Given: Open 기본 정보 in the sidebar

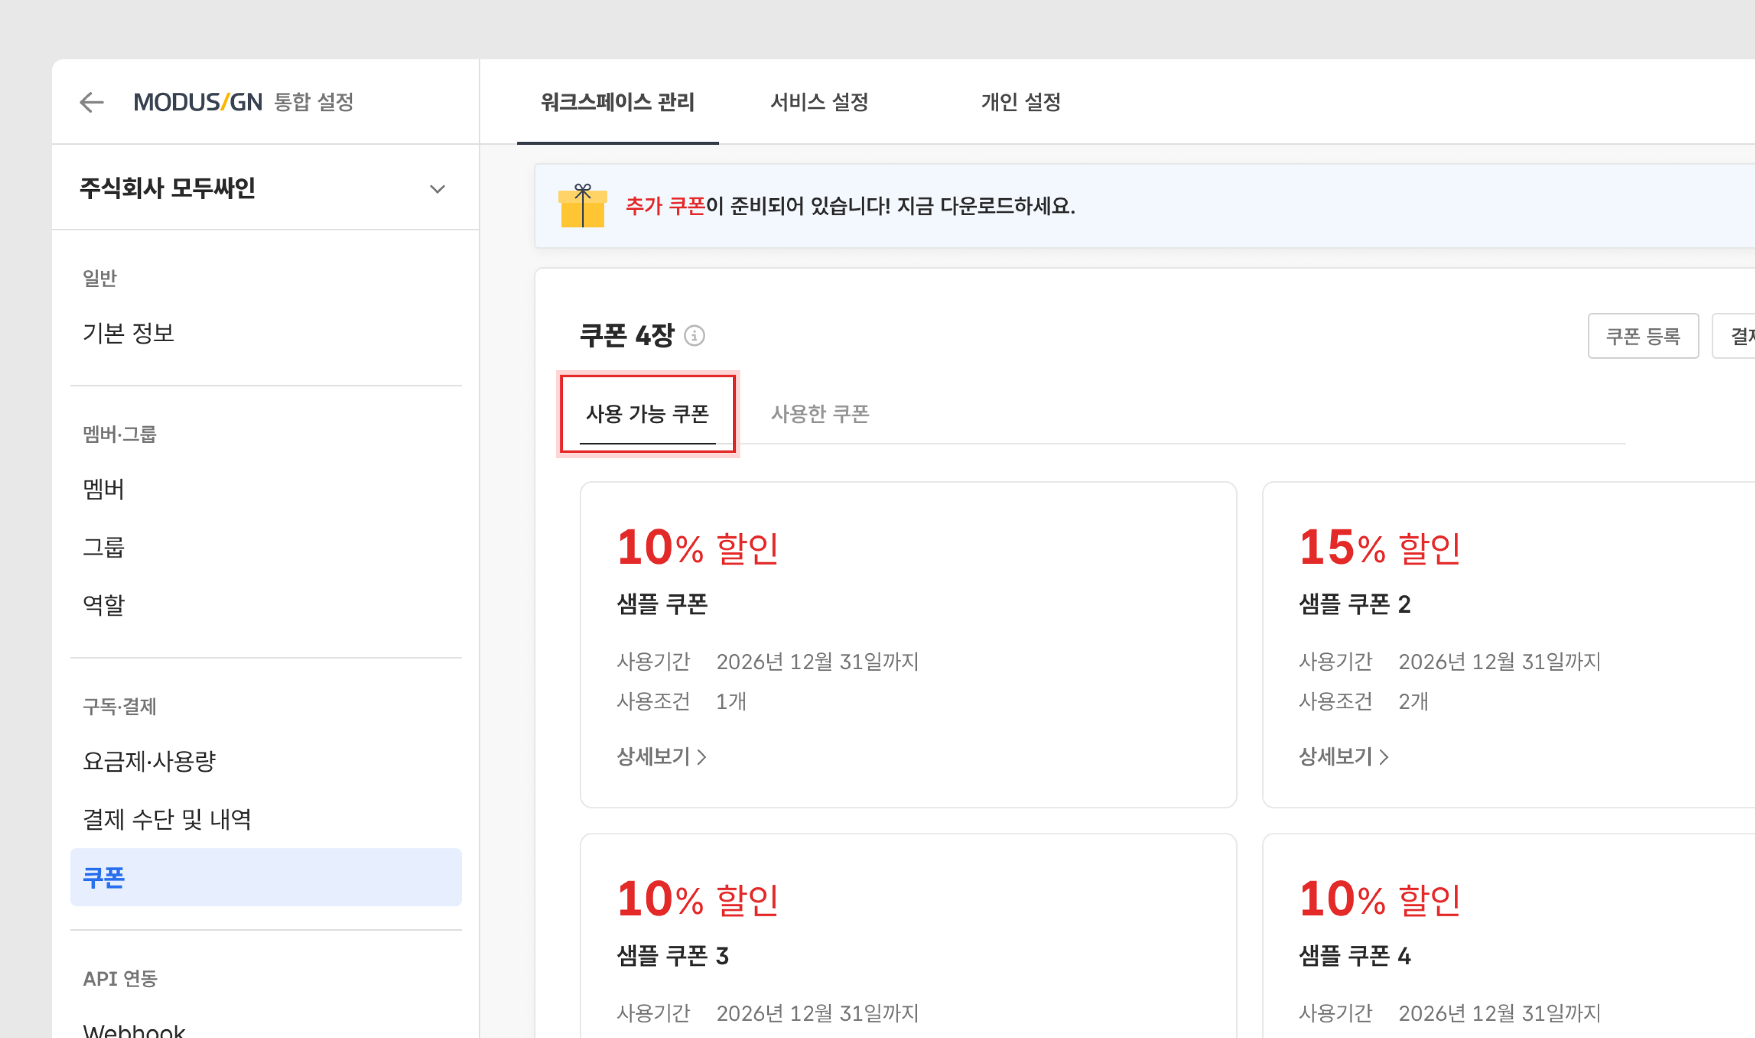Looking at the screenshot, I should click(129, 333).
